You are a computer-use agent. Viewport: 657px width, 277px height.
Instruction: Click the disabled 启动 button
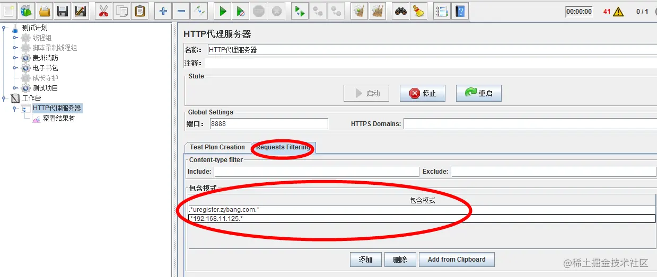(x=366, y=93)
